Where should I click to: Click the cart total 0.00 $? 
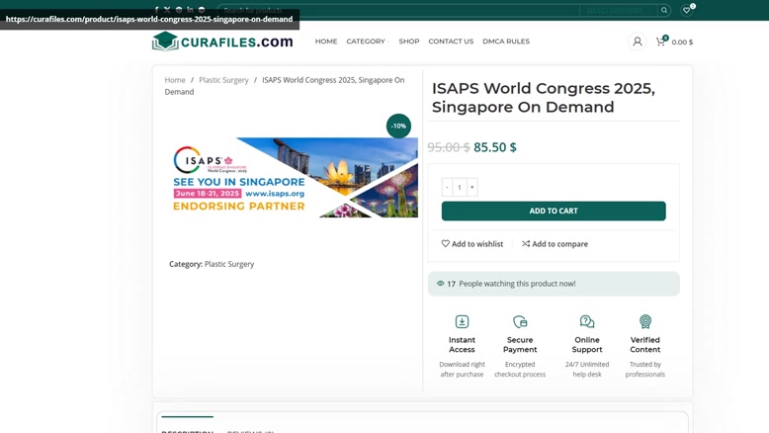(682, 43)
